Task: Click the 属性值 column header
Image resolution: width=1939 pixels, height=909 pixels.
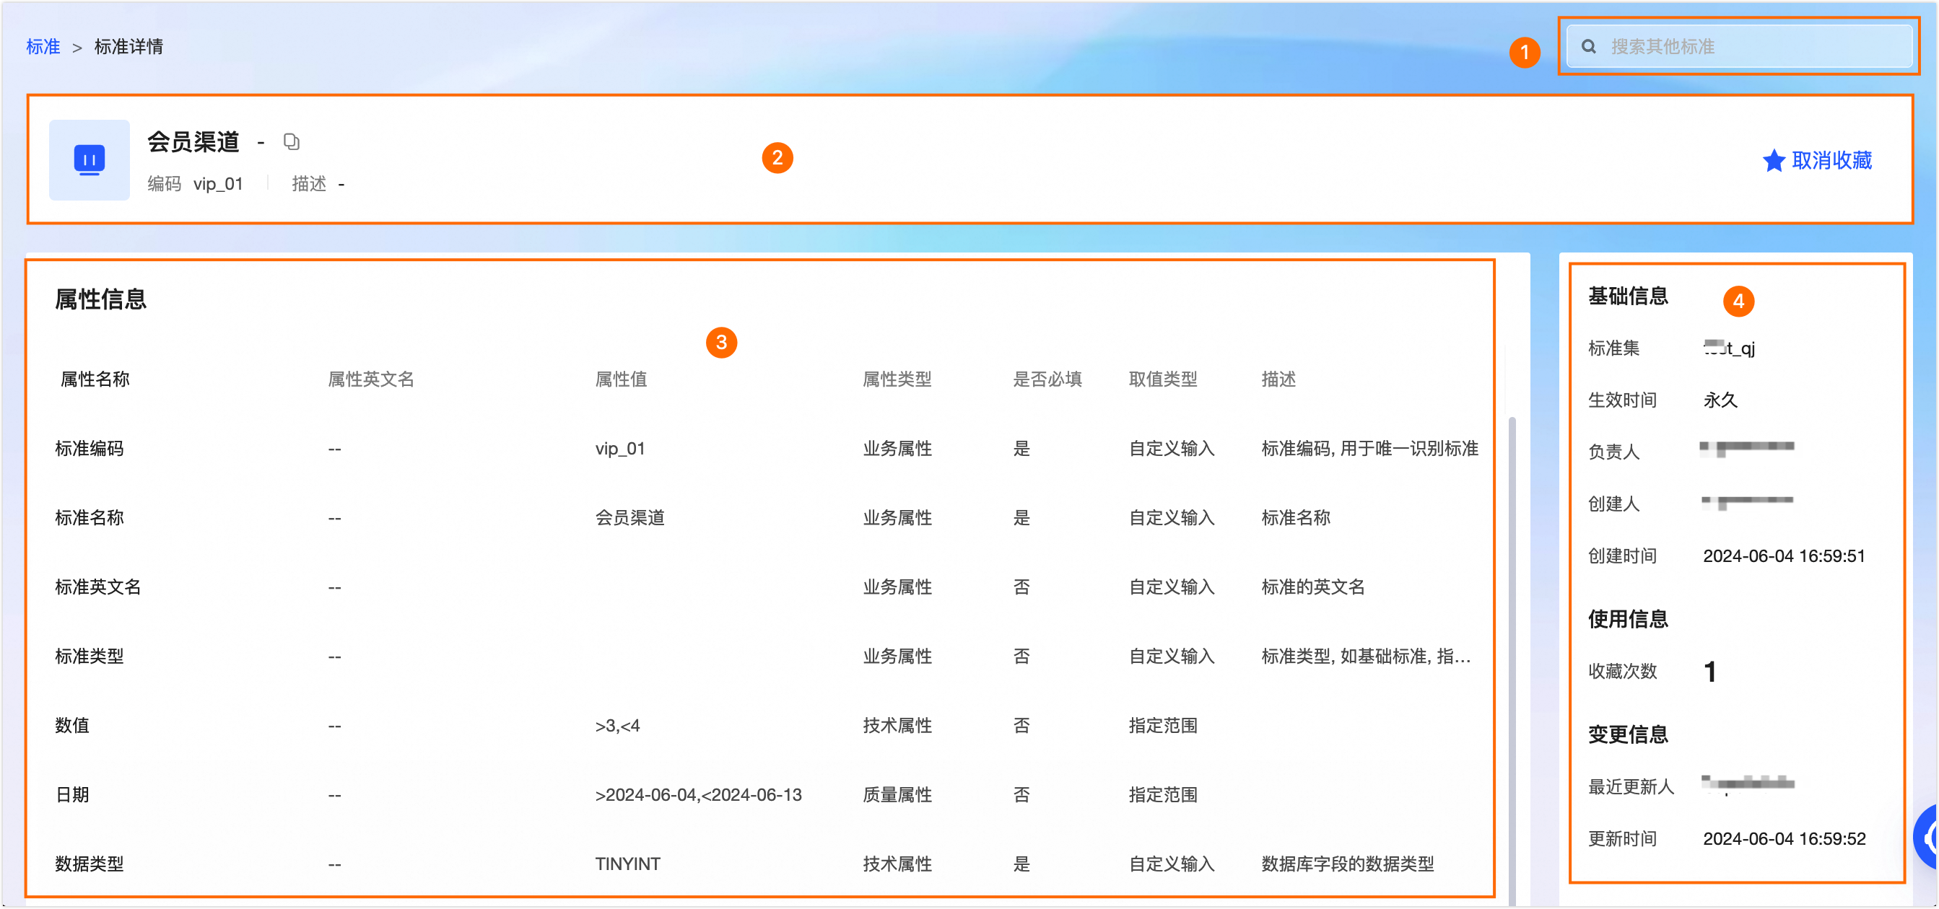Action: [621, 379]
